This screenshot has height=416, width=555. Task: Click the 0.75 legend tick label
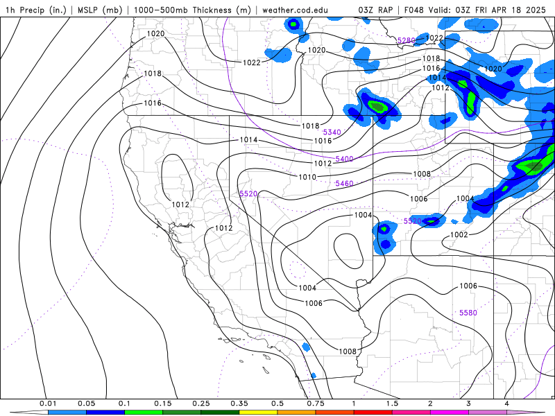pyautogui.click(x=316, y=404)
